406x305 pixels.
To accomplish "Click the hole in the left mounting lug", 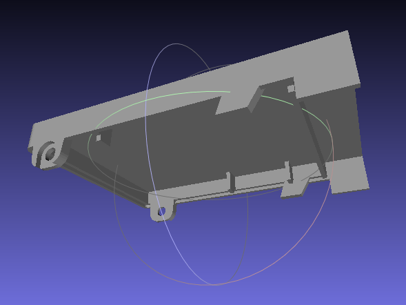I will (x=50, y=154).
